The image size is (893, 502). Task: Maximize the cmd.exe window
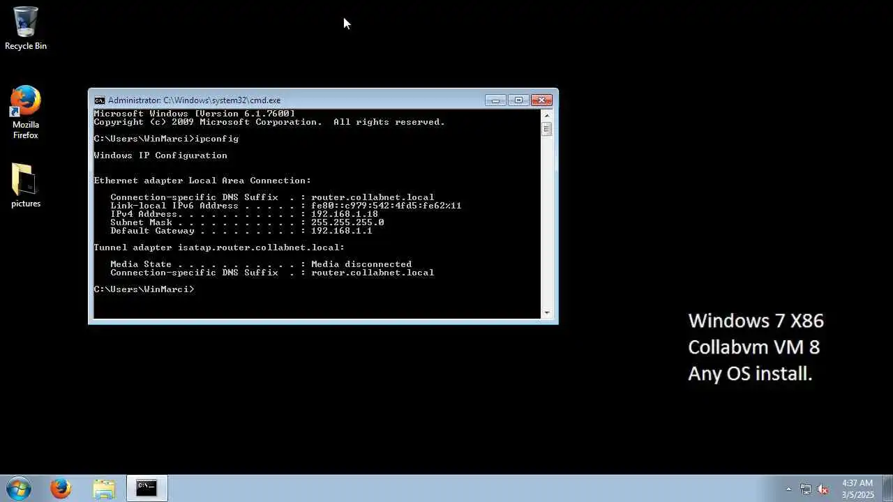518,100
